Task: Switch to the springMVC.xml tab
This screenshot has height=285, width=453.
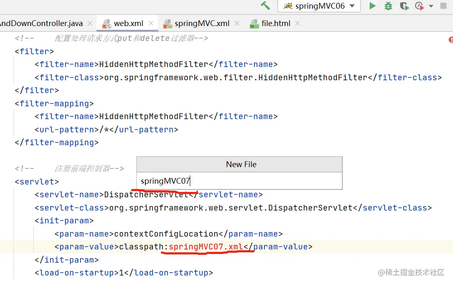Action: [202, 23]
